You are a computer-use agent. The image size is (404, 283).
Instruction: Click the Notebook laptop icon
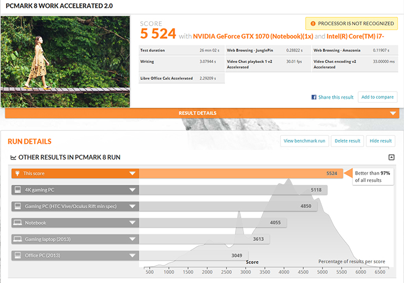(x=17, y=222)
